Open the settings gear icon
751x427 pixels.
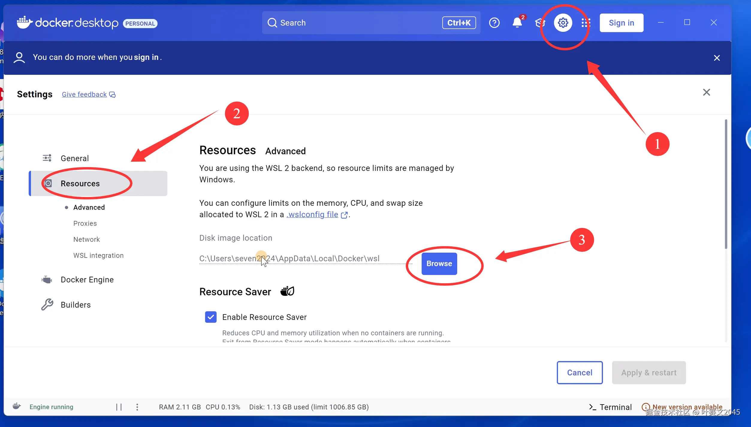coord(563,23)
